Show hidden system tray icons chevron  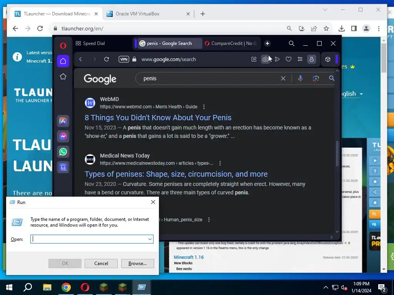pos(326,287)
